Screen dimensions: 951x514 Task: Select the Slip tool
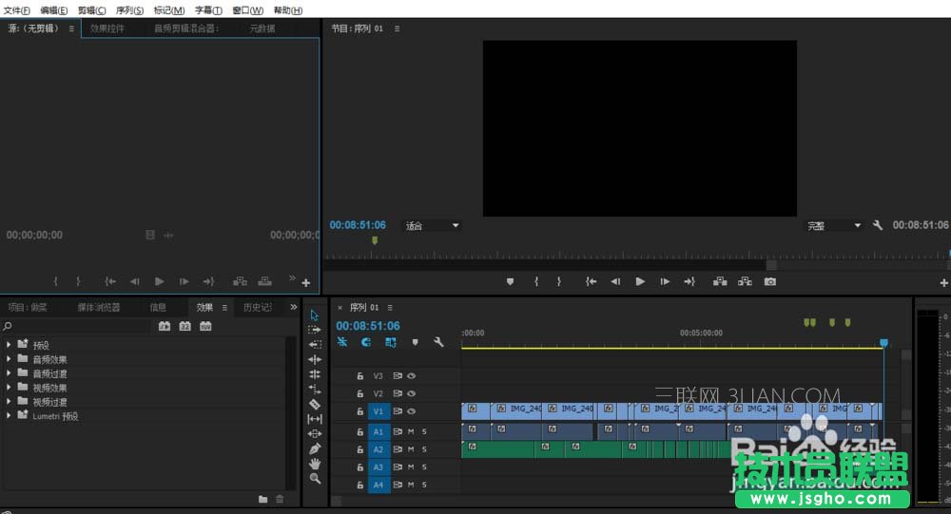click(x=315, y=419)
